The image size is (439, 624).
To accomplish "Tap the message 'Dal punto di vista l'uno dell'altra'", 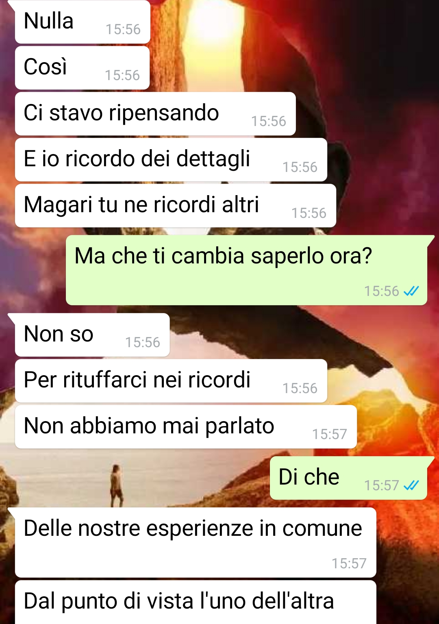I will [196, 602].
